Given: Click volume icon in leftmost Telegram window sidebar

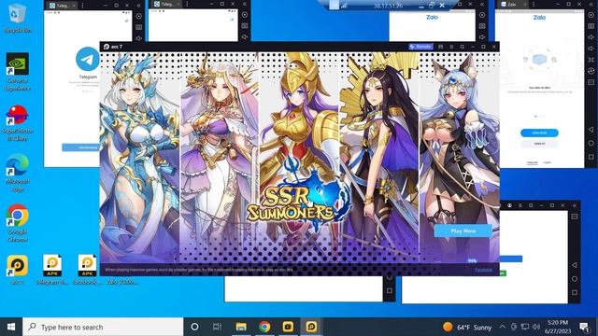Looking at the screenshot, I should [x=139, y=38].
